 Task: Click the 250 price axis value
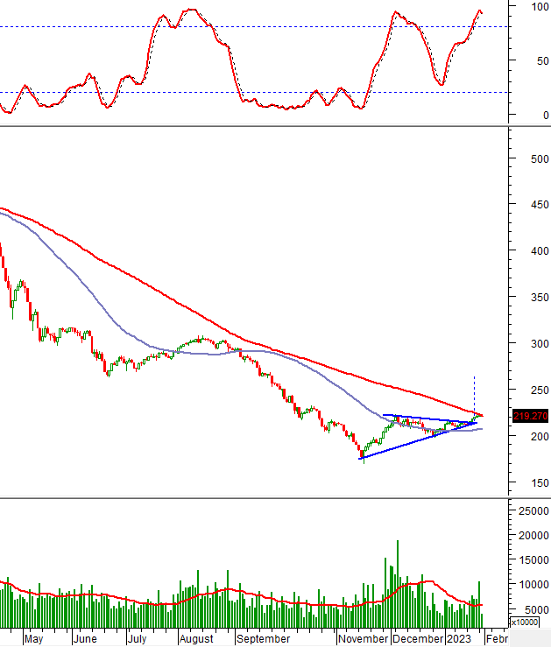[540, 390]
